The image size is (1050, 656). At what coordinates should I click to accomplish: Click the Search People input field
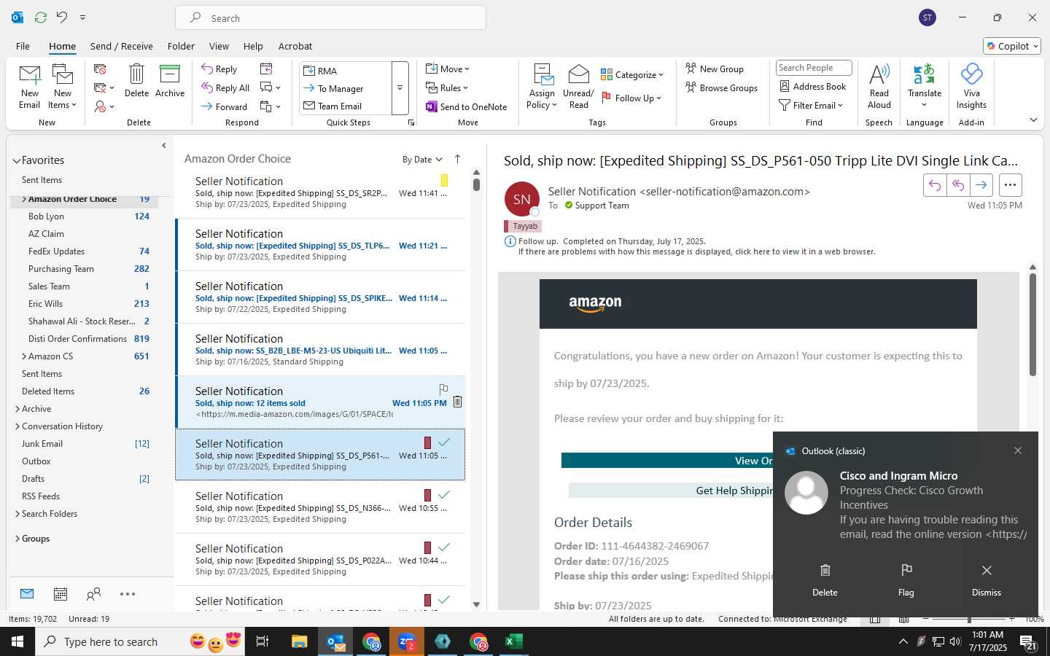pyautogui.click(x=814, y=68)
